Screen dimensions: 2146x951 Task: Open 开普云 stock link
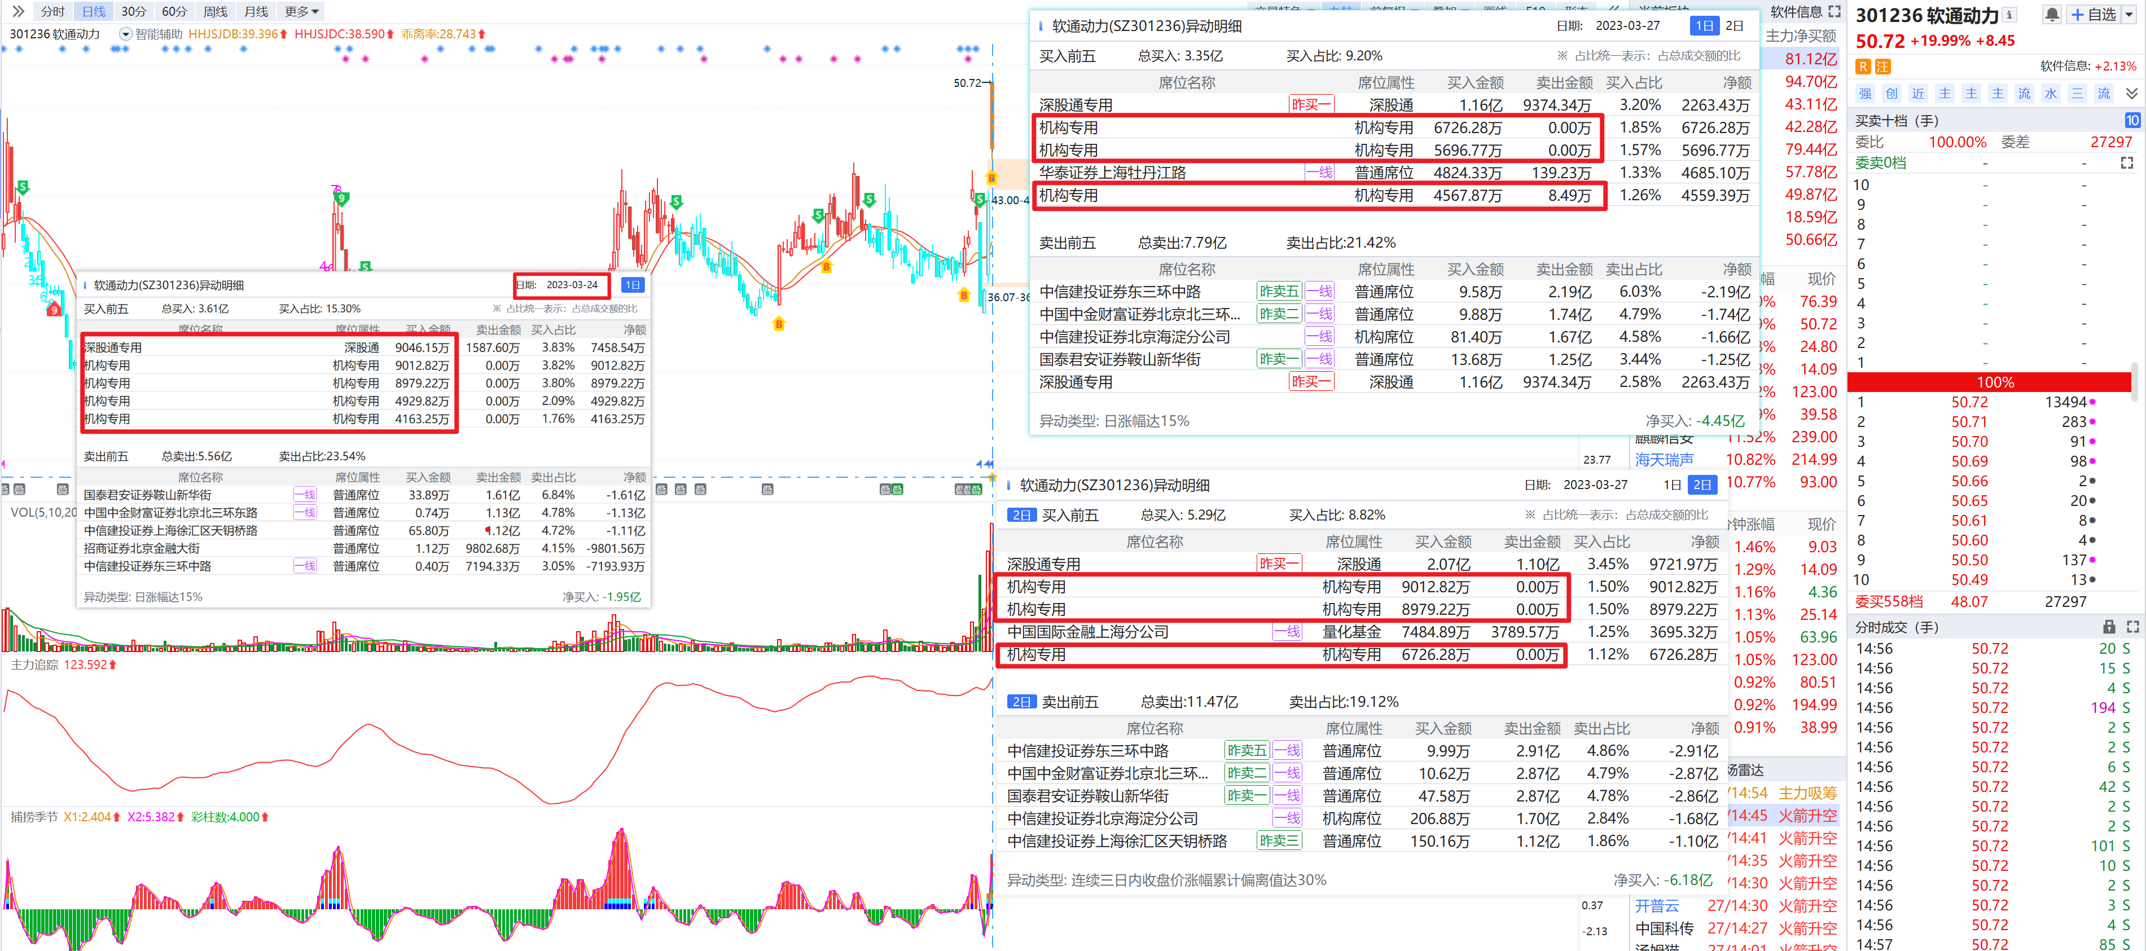[x=1656, y=906]
